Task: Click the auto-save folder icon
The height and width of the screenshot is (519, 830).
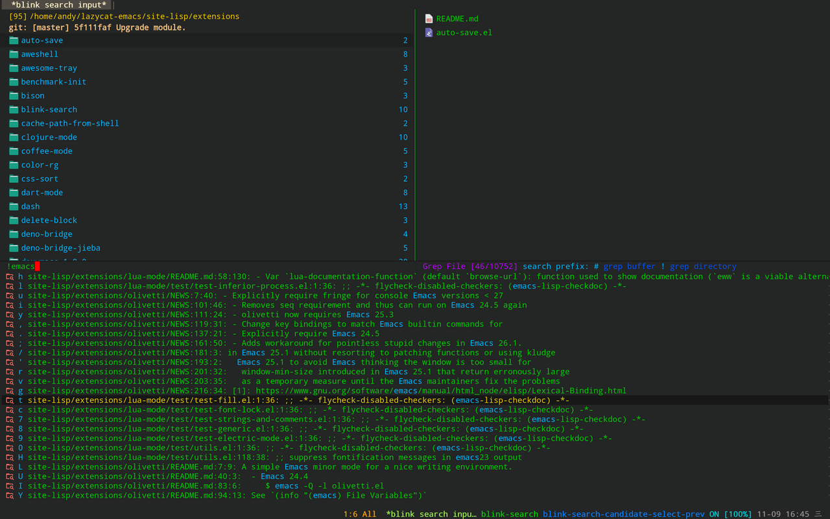Action: point(14,40)
